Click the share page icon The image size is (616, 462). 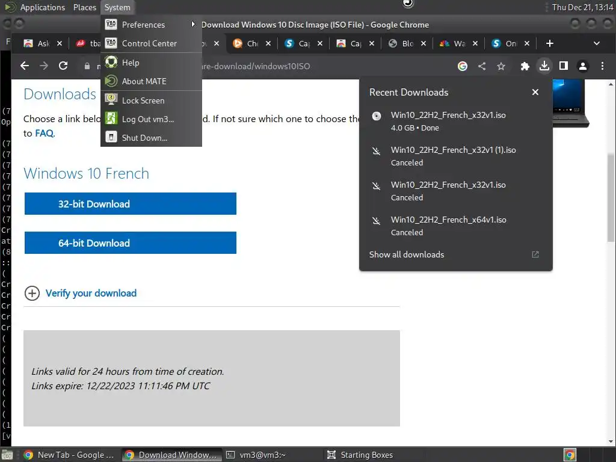[482, 66]
